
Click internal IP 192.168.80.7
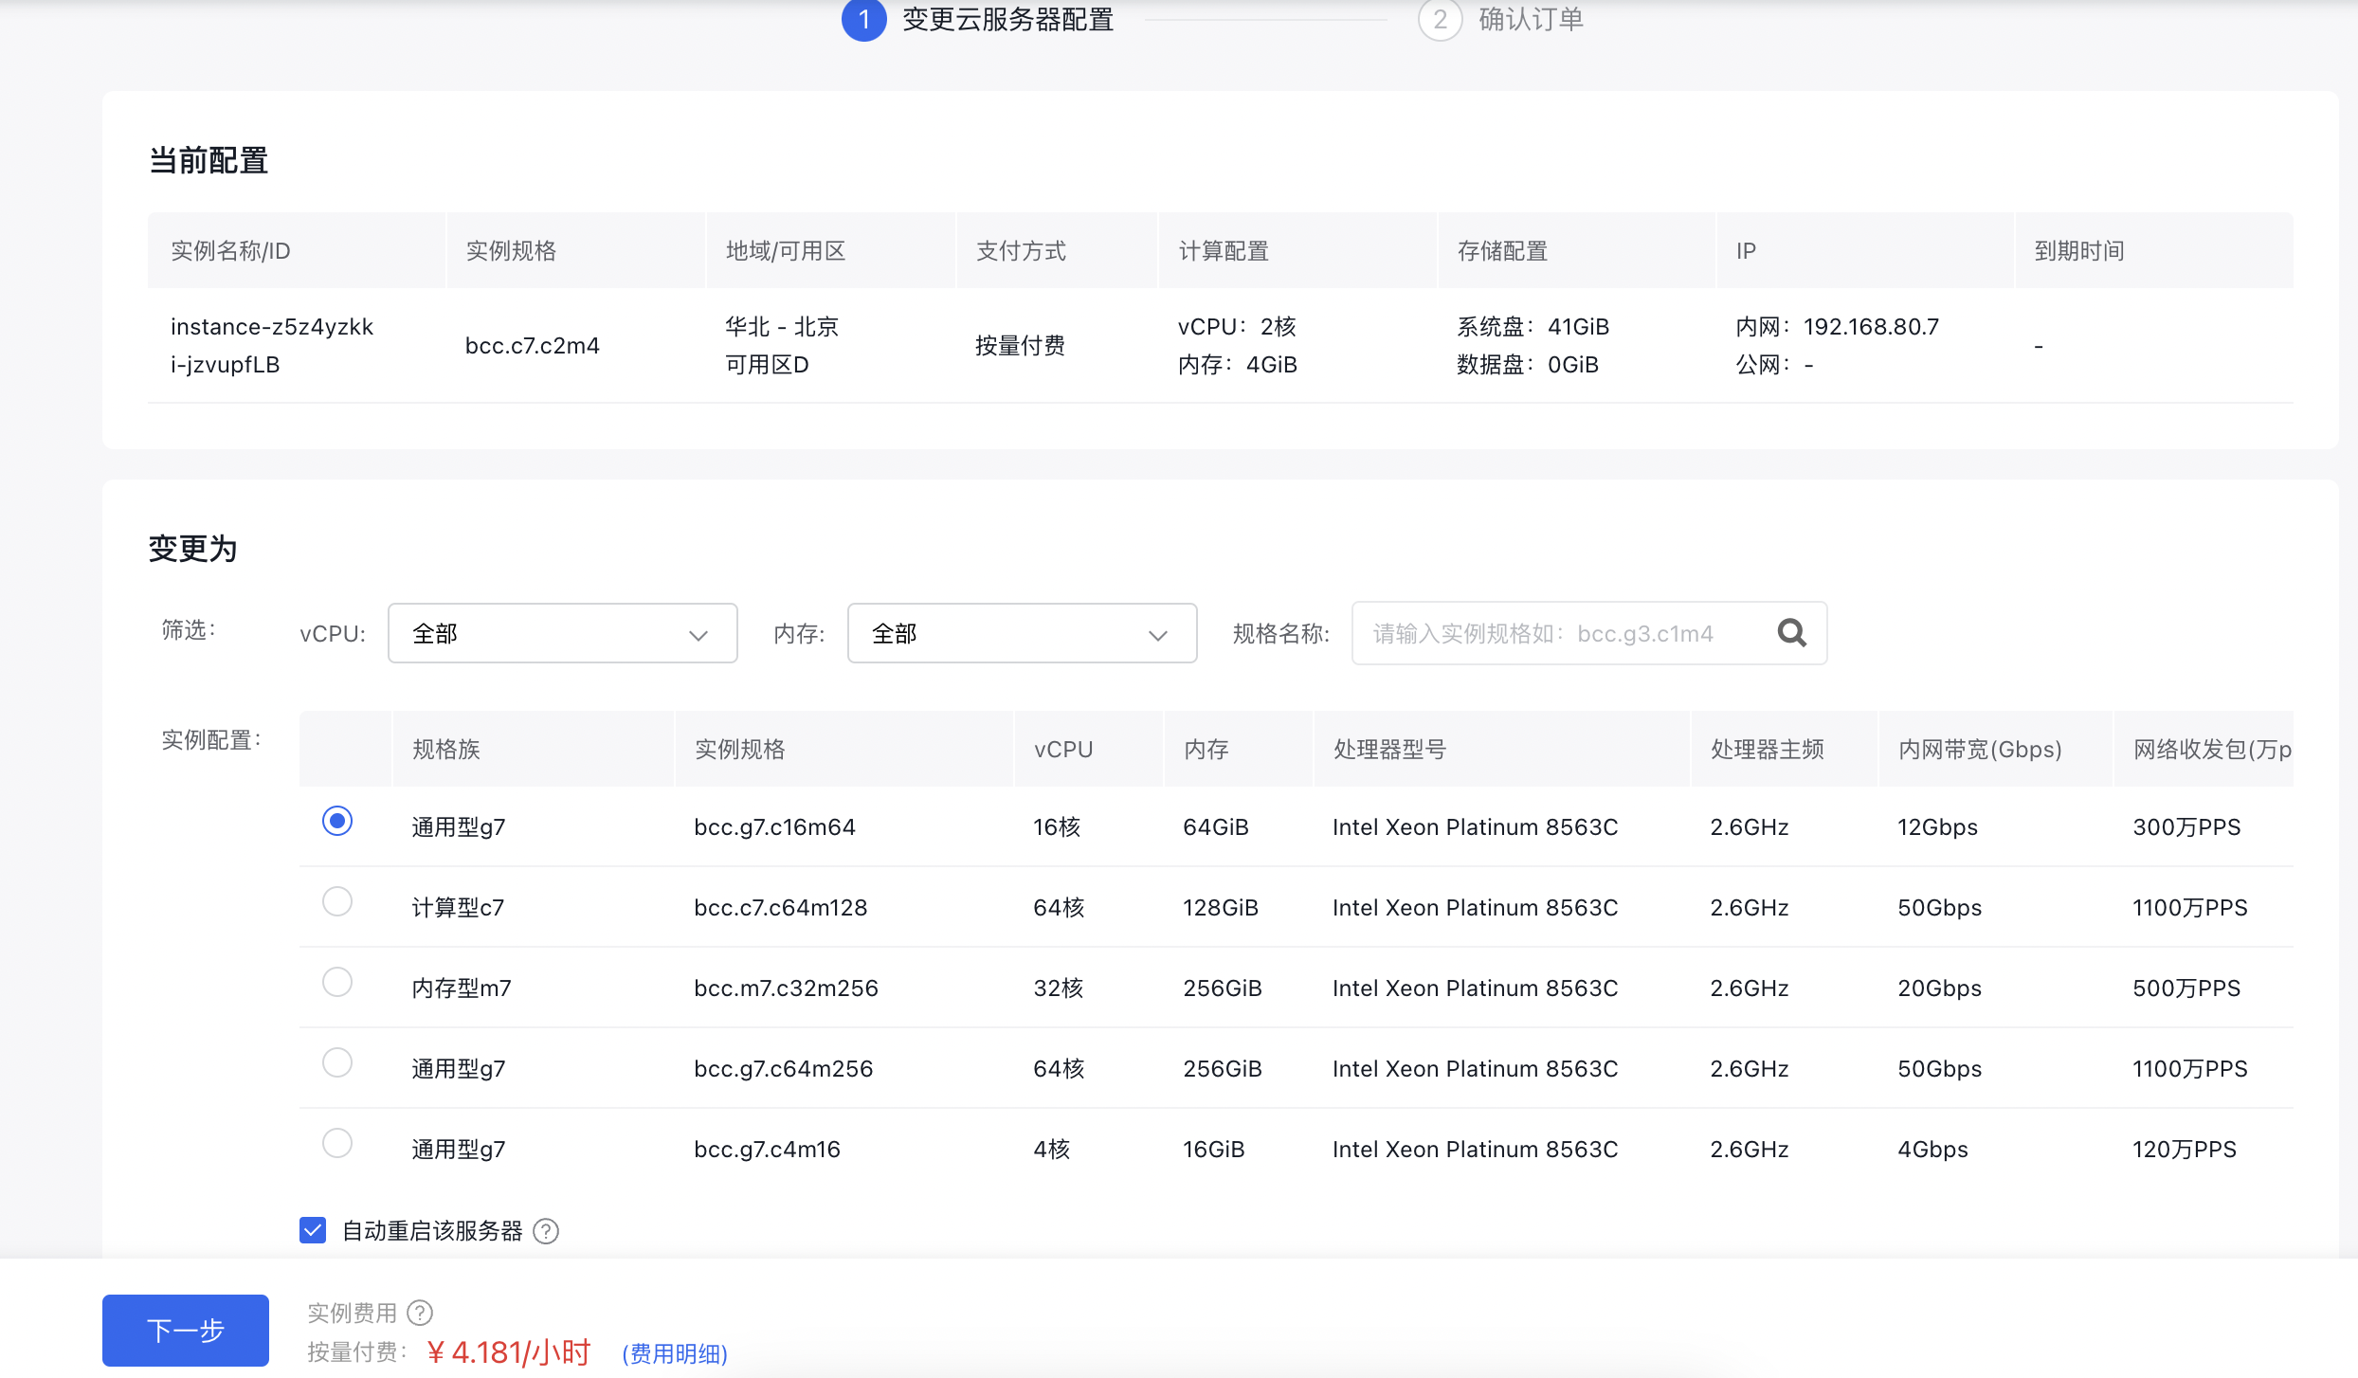click(1872, 327)
